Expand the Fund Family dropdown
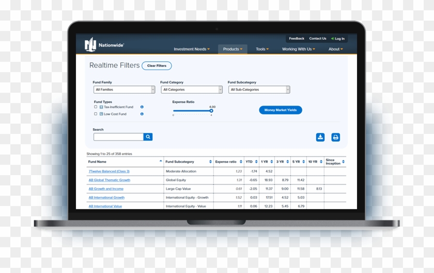This screenshot has width=434, height=273. [124, 90]
